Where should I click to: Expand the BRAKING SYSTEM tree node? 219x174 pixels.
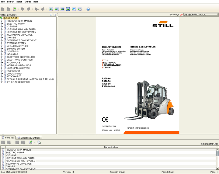(x=2, y=49)
